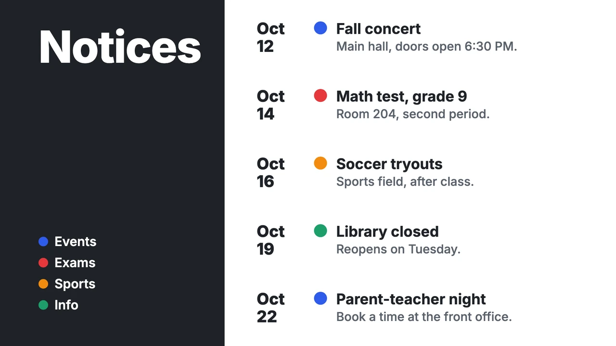Click the Oct 12 date label
This screenshot has height=346, width=616.
click(270, 37)
